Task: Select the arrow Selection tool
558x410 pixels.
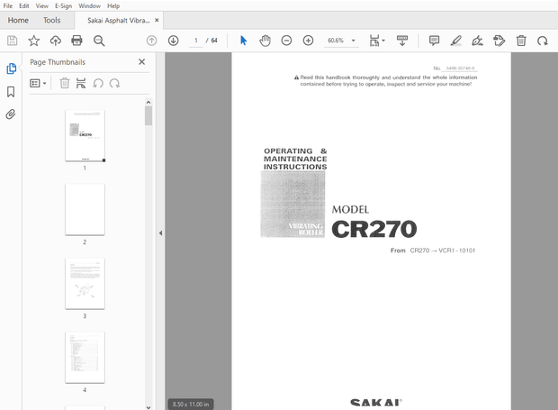Action: pyautogui.click(x=243, y=41)
